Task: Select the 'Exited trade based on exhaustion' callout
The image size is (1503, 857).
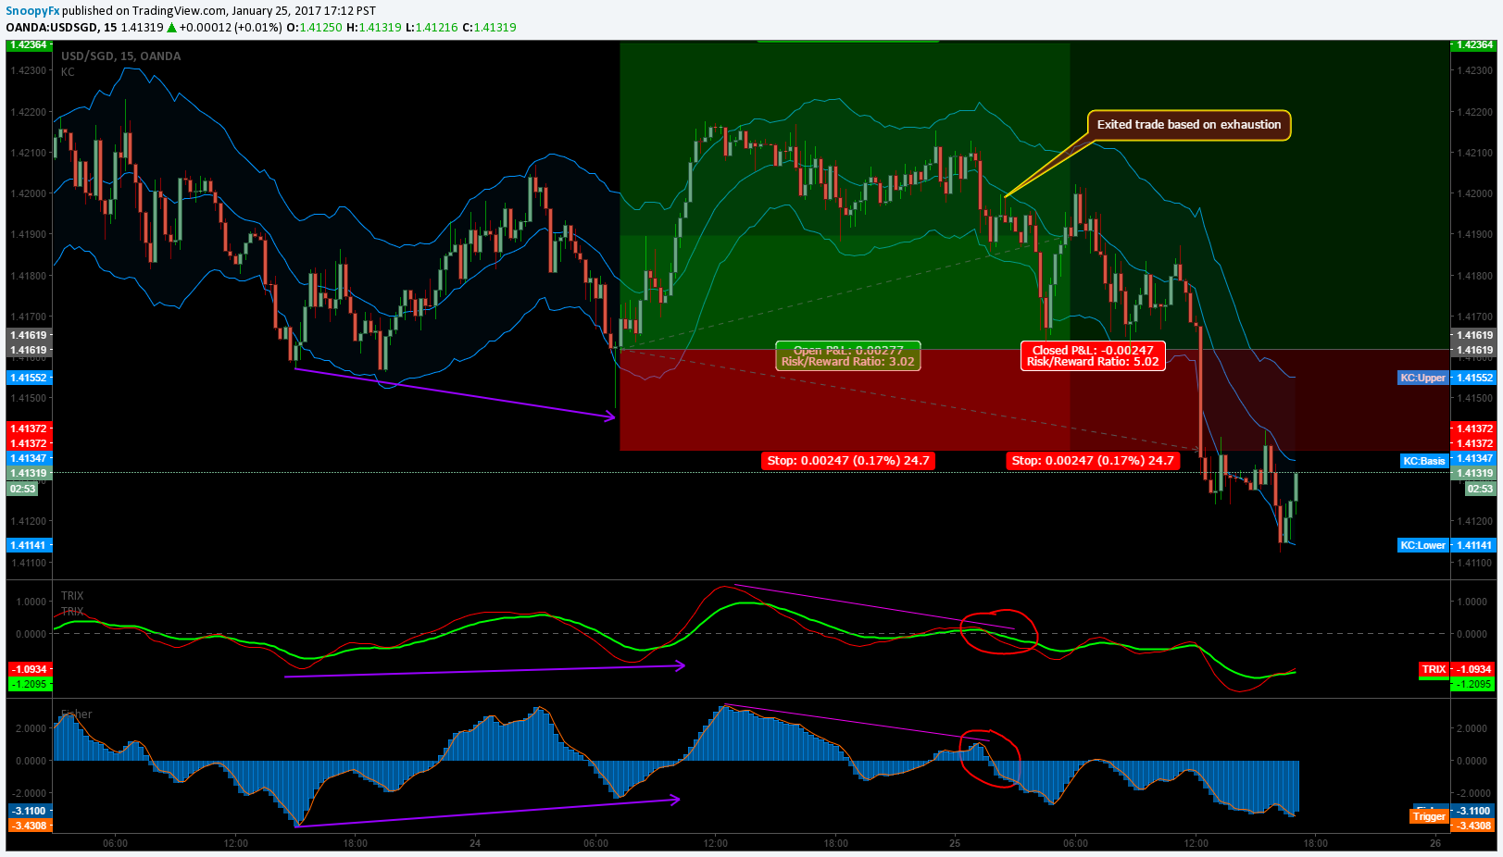Action: (x=1189, y=125)
